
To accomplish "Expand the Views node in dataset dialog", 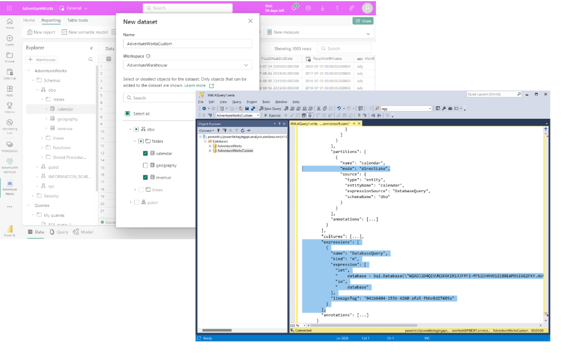I will click(x=135, y=190).
